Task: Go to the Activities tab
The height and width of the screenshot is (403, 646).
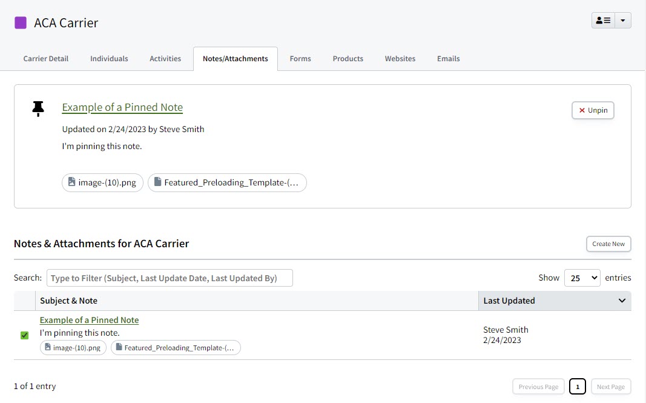Action: point(165,59)
